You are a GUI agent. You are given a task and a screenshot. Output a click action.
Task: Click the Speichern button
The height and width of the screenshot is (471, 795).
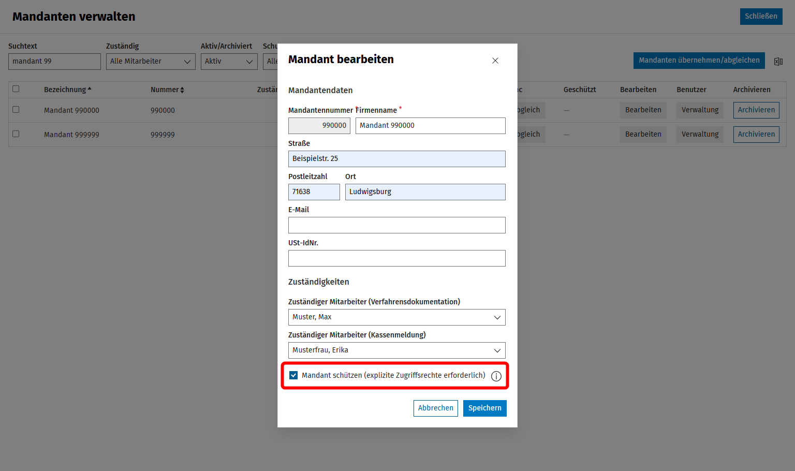[x=485, y=408]
